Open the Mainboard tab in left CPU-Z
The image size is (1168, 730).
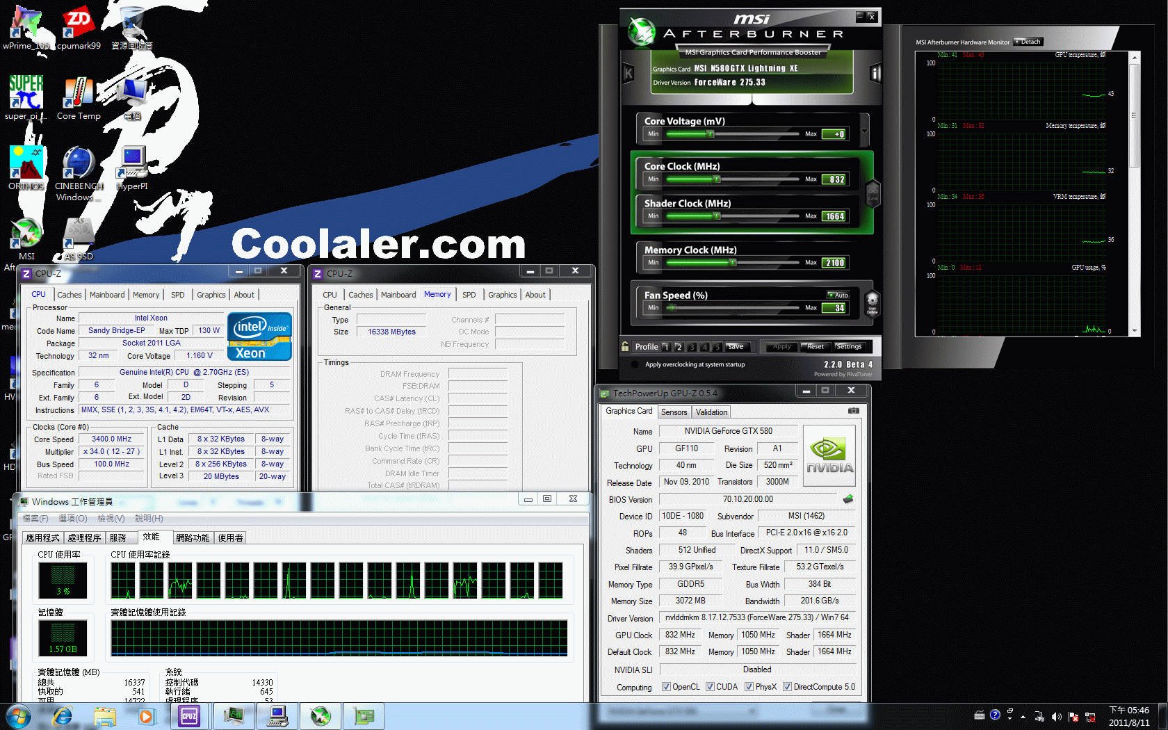[107, 295]
